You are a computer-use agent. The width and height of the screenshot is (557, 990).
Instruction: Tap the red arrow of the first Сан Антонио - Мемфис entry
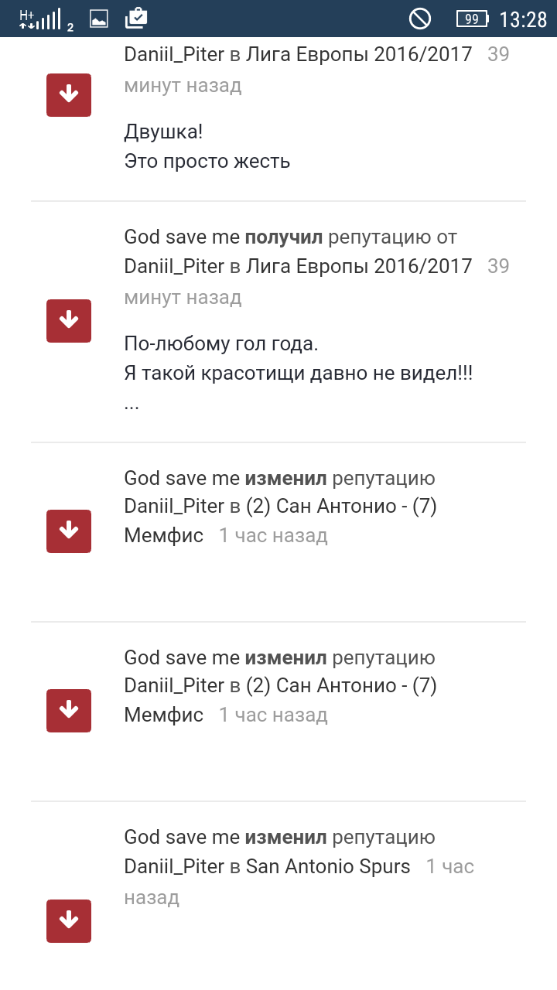(x=69, y=531)
